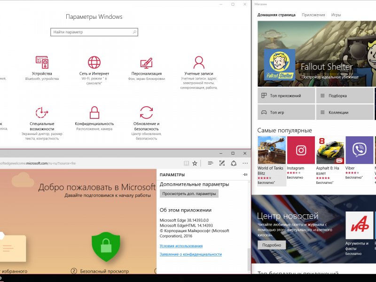Open Конфиденциальность settings category
Viewport: 376px width, 282px height.
[x=94, y=118]
